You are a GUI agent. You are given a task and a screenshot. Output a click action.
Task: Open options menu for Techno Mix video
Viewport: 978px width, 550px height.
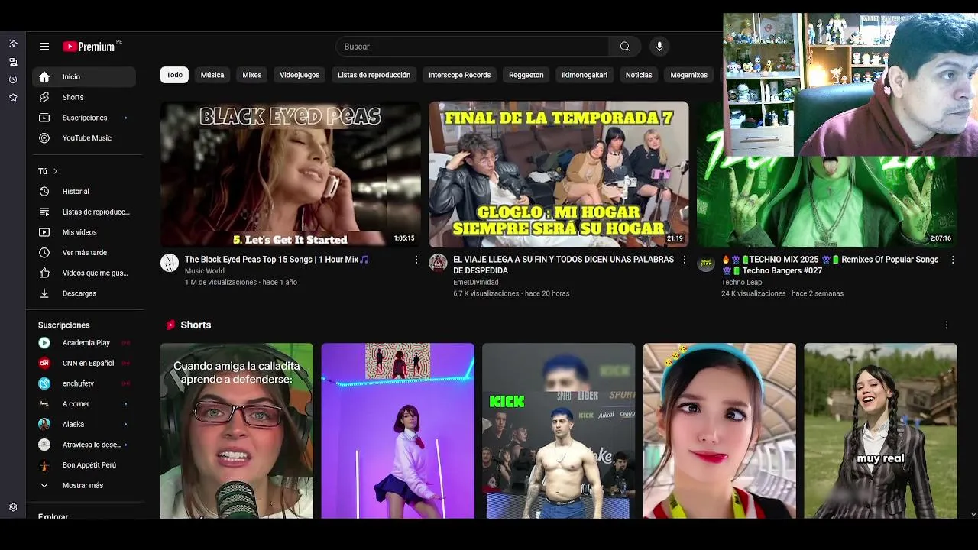pyautogui.click(x=953, y=260)
